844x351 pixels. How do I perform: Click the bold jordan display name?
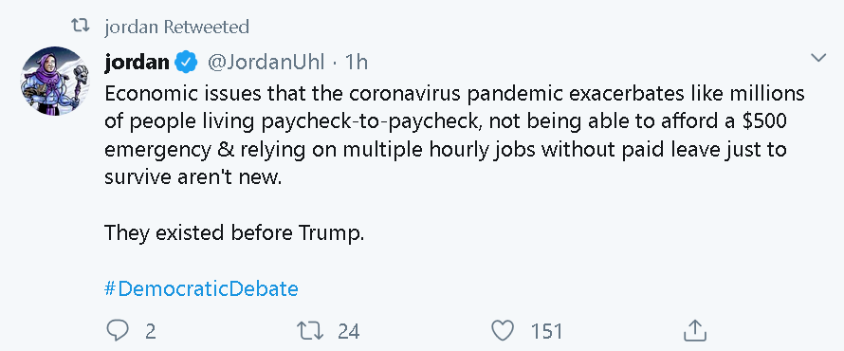(137, 63)
